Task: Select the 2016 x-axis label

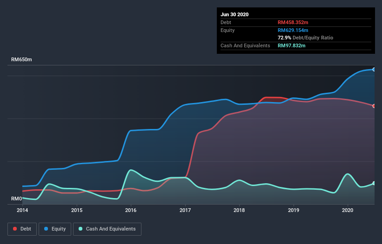Action: pos(131,210)
